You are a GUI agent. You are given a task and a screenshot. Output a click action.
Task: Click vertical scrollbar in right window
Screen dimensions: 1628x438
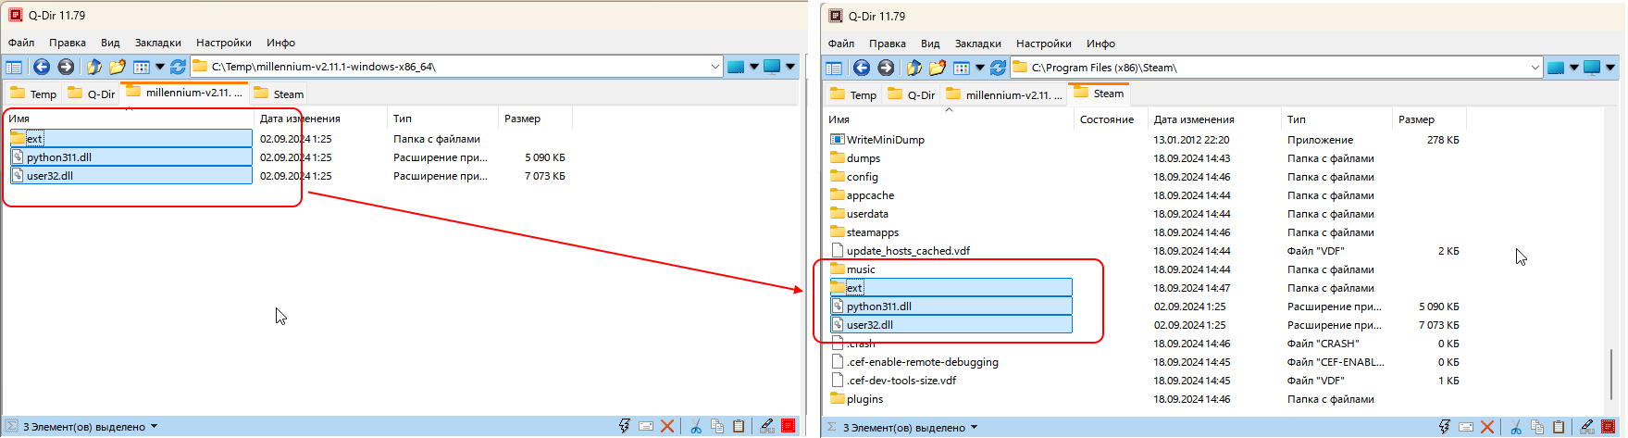tap(1611, 373)
